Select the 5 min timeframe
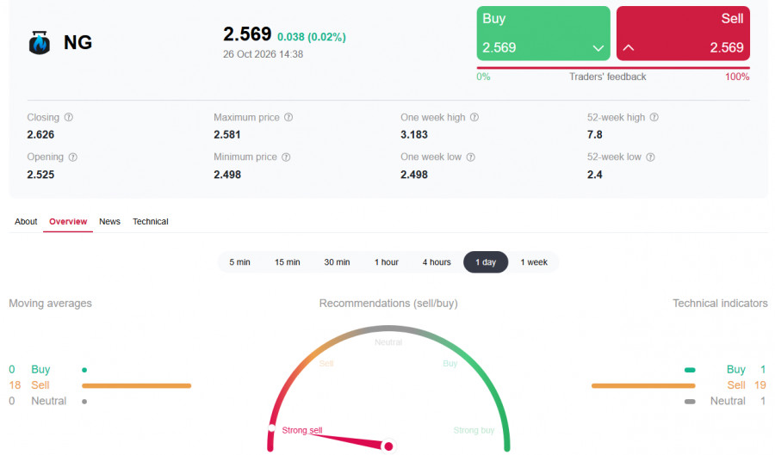This screenshot has width=775, height=455. 239,262
